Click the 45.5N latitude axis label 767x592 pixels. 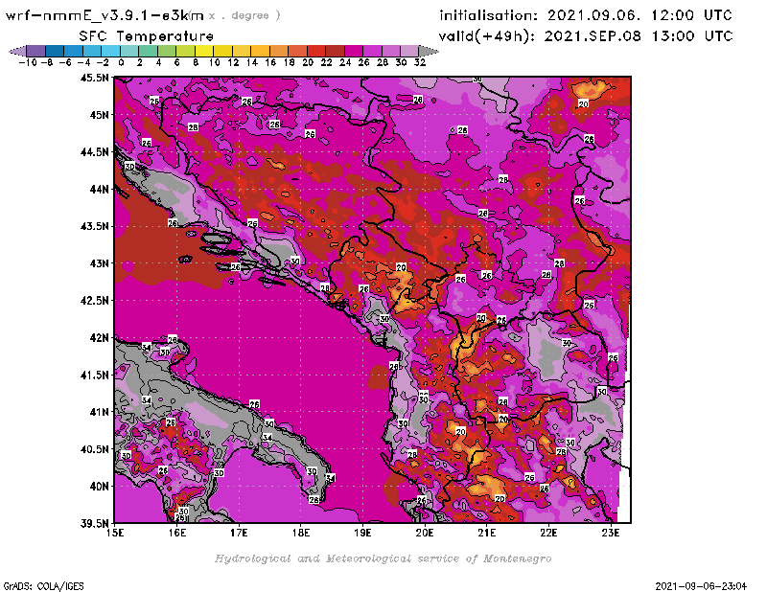[94, 78]
